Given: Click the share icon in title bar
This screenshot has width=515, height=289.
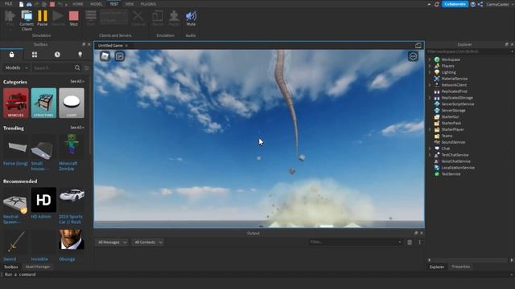Looking at the screenshot, I should tap(480, 4).
